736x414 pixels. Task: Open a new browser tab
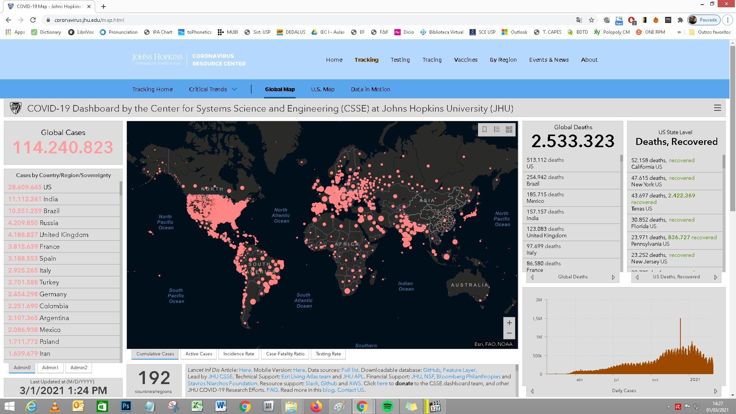(103, 7)
